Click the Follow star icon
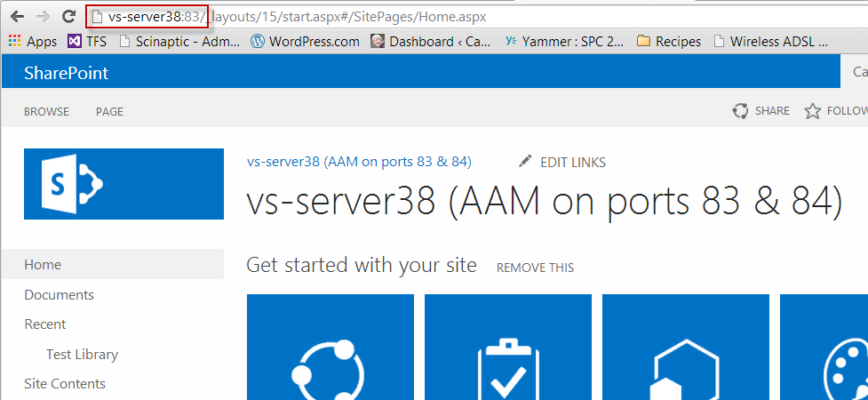Viewport: 868px width, 400px height. 812,111
